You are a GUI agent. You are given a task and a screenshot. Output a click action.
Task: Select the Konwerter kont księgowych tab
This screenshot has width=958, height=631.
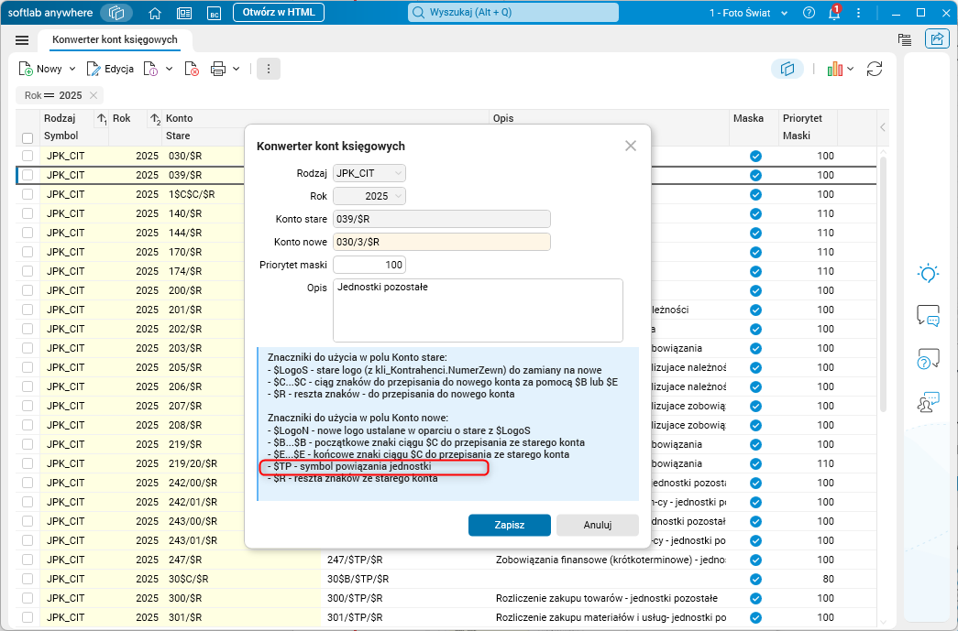point(115,39)
